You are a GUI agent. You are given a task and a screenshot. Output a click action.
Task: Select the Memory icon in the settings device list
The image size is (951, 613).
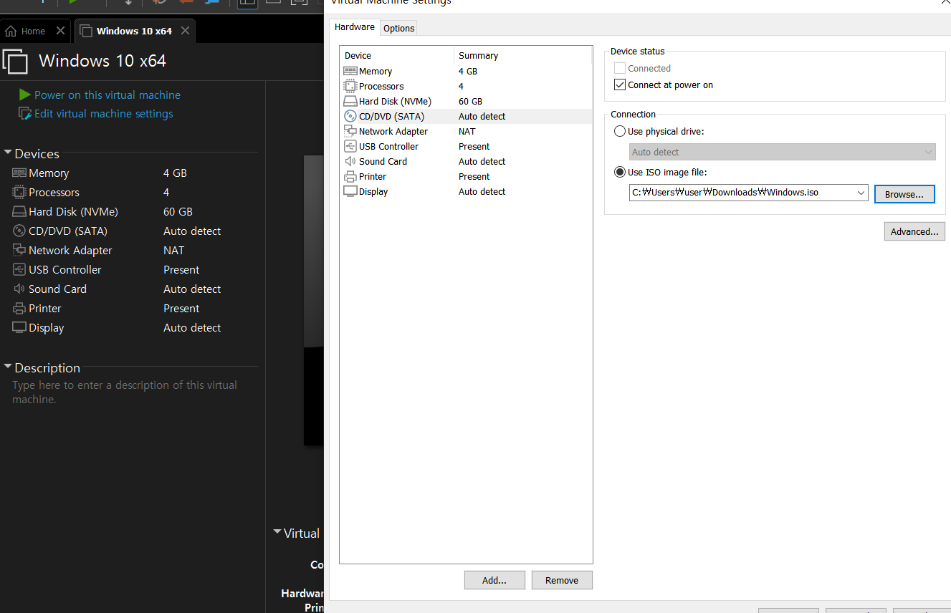[x=350, y=71]
